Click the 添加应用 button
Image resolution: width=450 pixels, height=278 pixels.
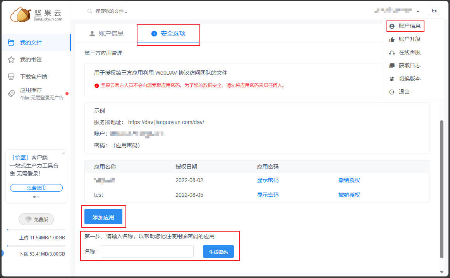coord(103,217)
